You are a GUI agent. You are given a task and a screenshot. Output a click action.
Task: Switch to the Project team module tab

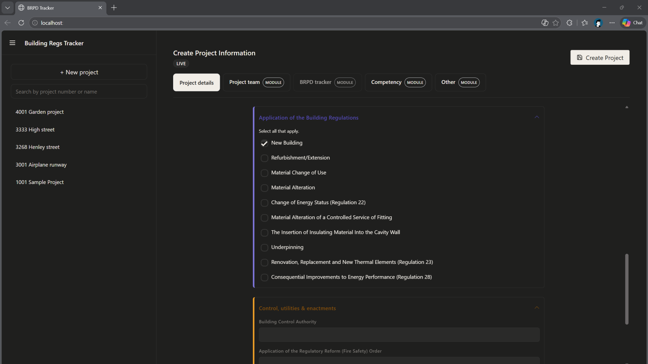(x=256, y=82)
